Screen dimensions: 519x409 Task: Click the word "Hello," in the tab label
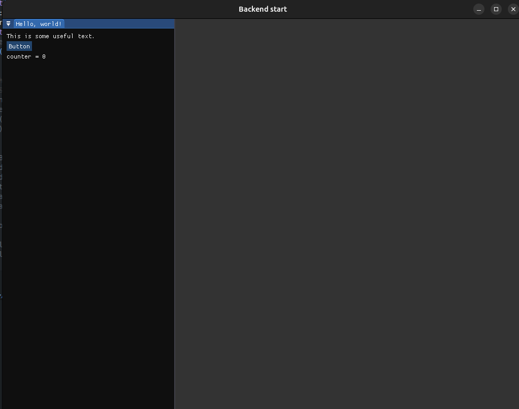pos(25,24)
